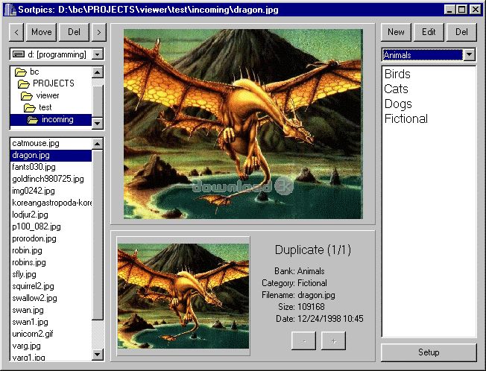Click the viewer folder icon
486x371 pixels.
pyautogui.click(x=27, y=96)
